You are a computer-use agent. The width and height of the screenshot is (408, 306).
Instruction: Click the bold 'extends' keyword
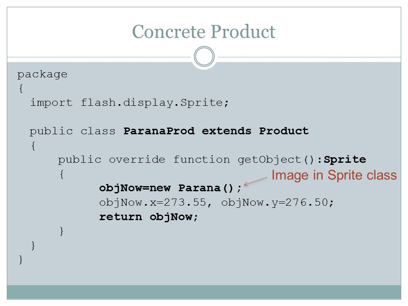(x=227, y=131)
